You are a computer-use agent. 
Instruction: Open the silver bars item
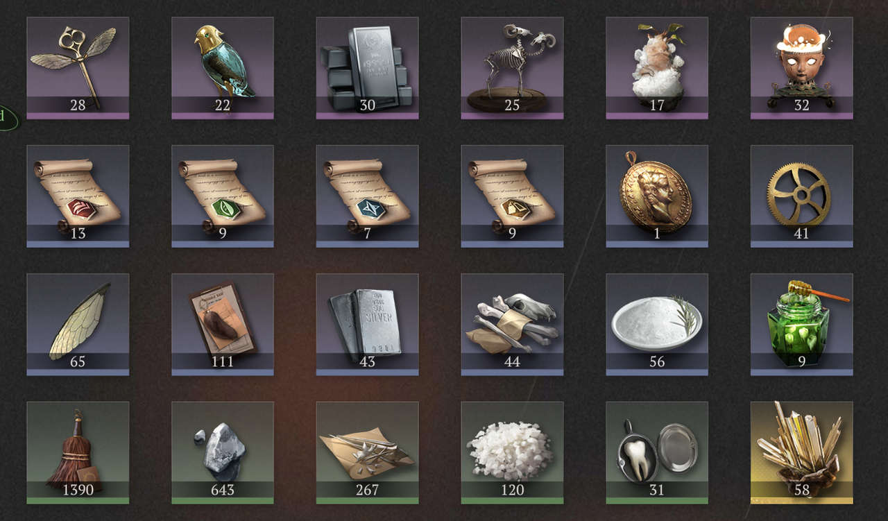coord(367,325)
